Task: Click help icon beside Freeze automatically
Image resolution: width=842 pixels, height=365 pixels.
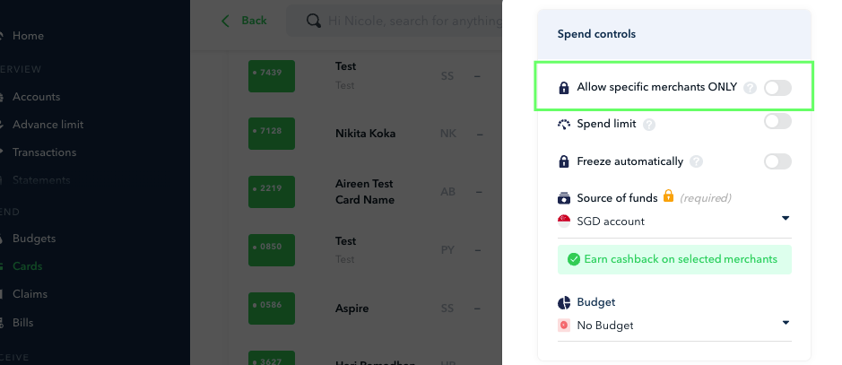Action: coord(697,162)
